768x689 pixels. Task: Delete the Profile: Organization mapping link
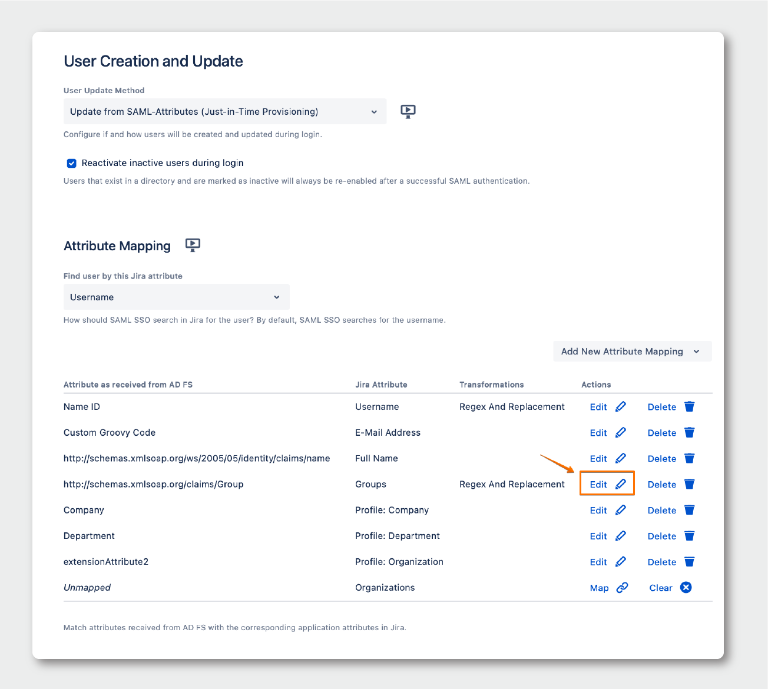pyautogui.click(x=662, y=562)
